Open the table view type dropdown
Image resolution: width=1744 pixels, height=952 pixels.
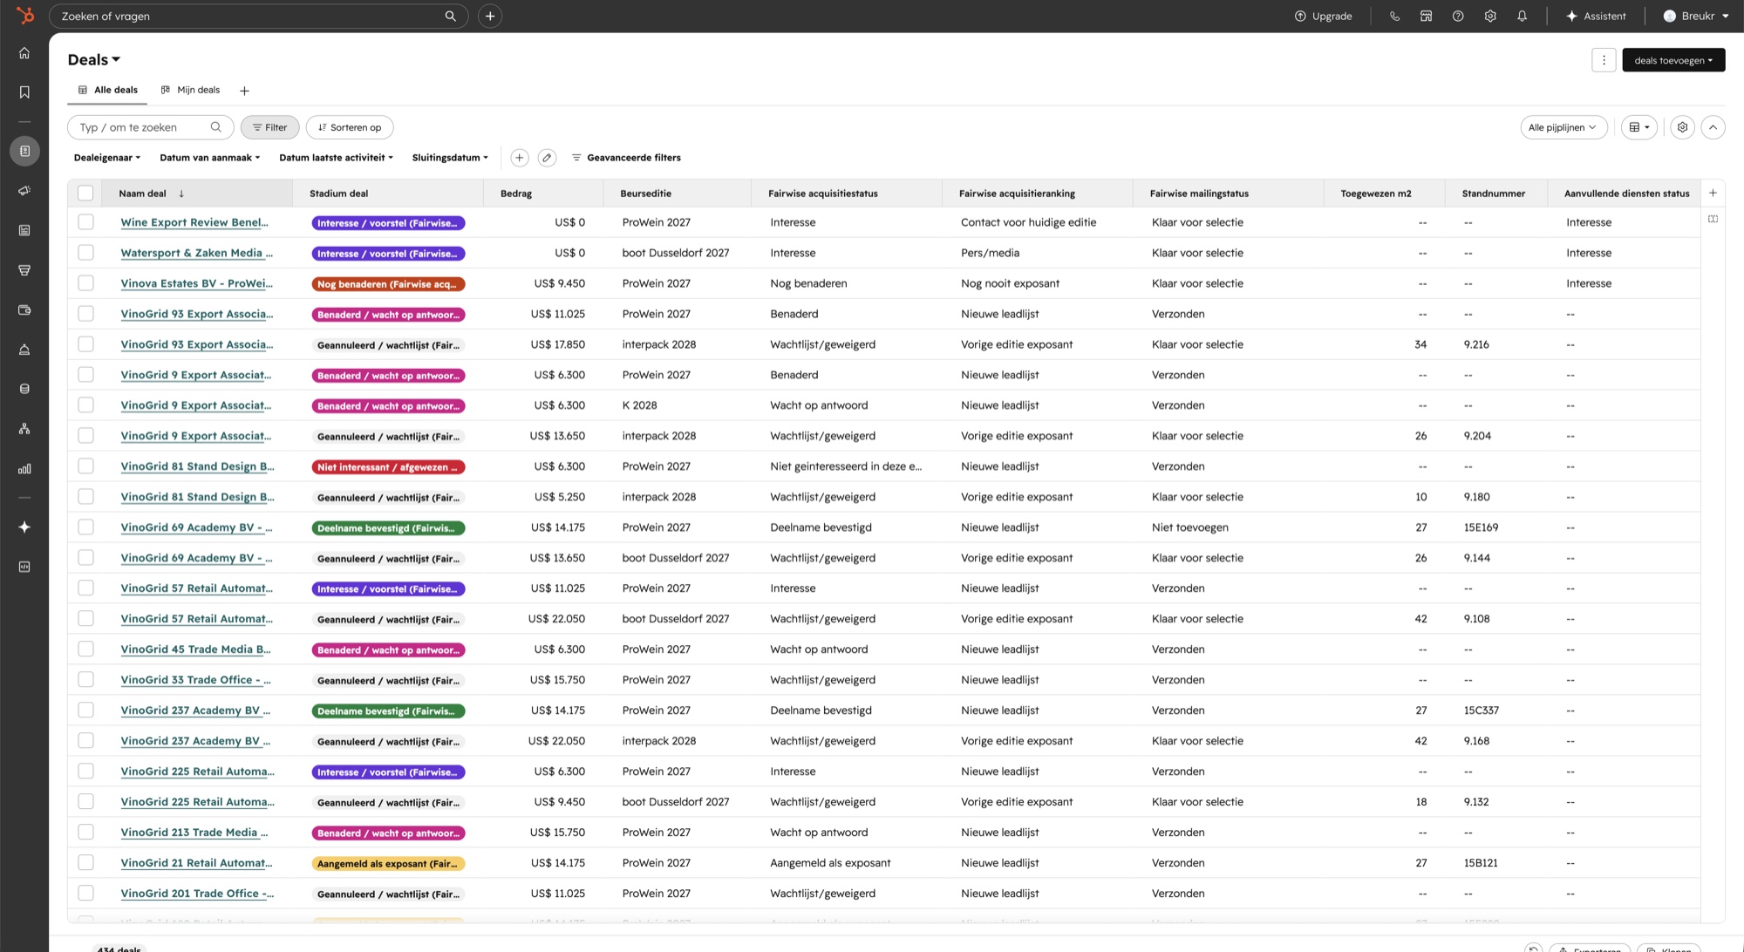1639,127
